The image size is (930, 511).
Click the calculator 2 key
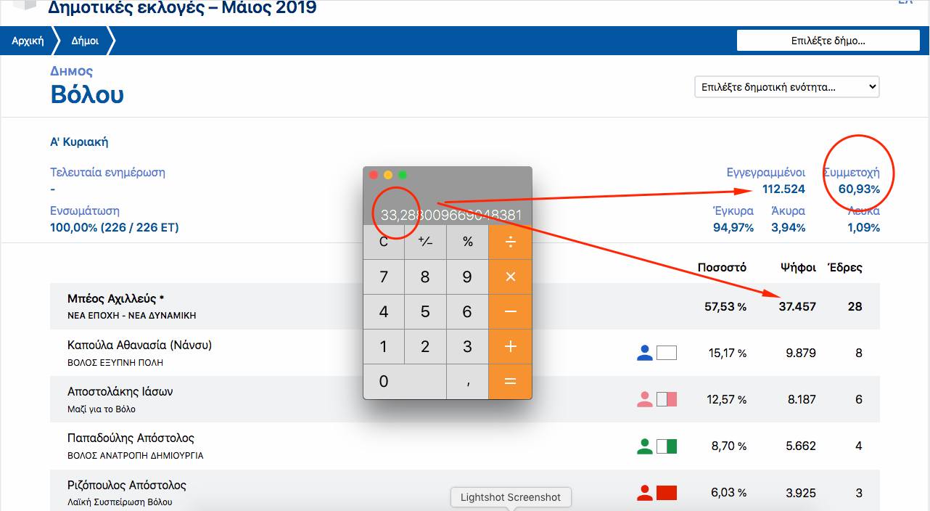tap(425, 346)
